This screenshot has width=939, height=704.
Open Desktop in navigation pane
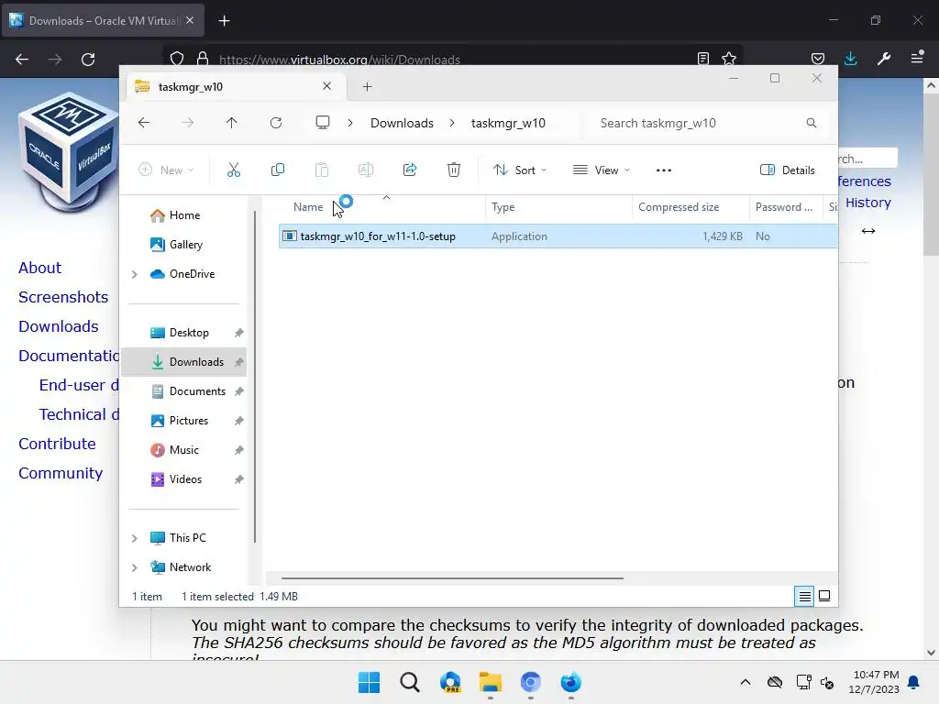(184, 333)
